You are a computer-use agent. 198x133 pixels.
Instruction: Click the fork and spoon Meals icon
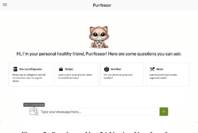click(x=152, y=69)
